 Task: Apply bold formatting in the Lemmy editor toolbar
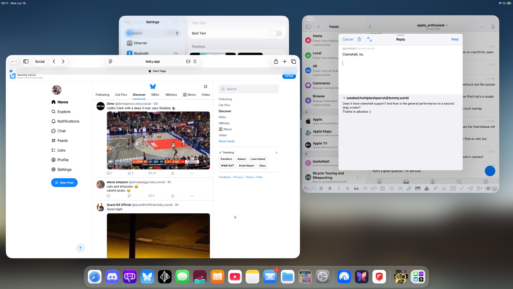pyautogui.click(x=330, y=188)
